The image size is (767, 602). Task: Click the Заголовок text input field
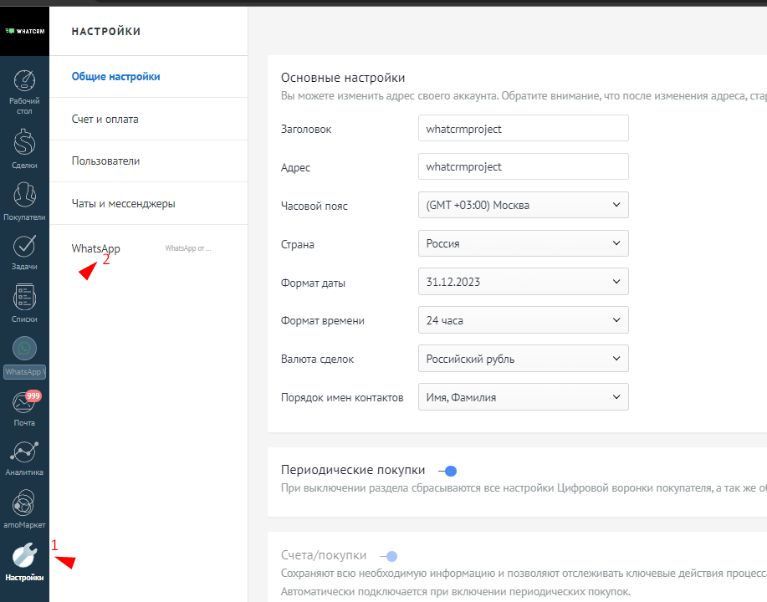(523, 129)
